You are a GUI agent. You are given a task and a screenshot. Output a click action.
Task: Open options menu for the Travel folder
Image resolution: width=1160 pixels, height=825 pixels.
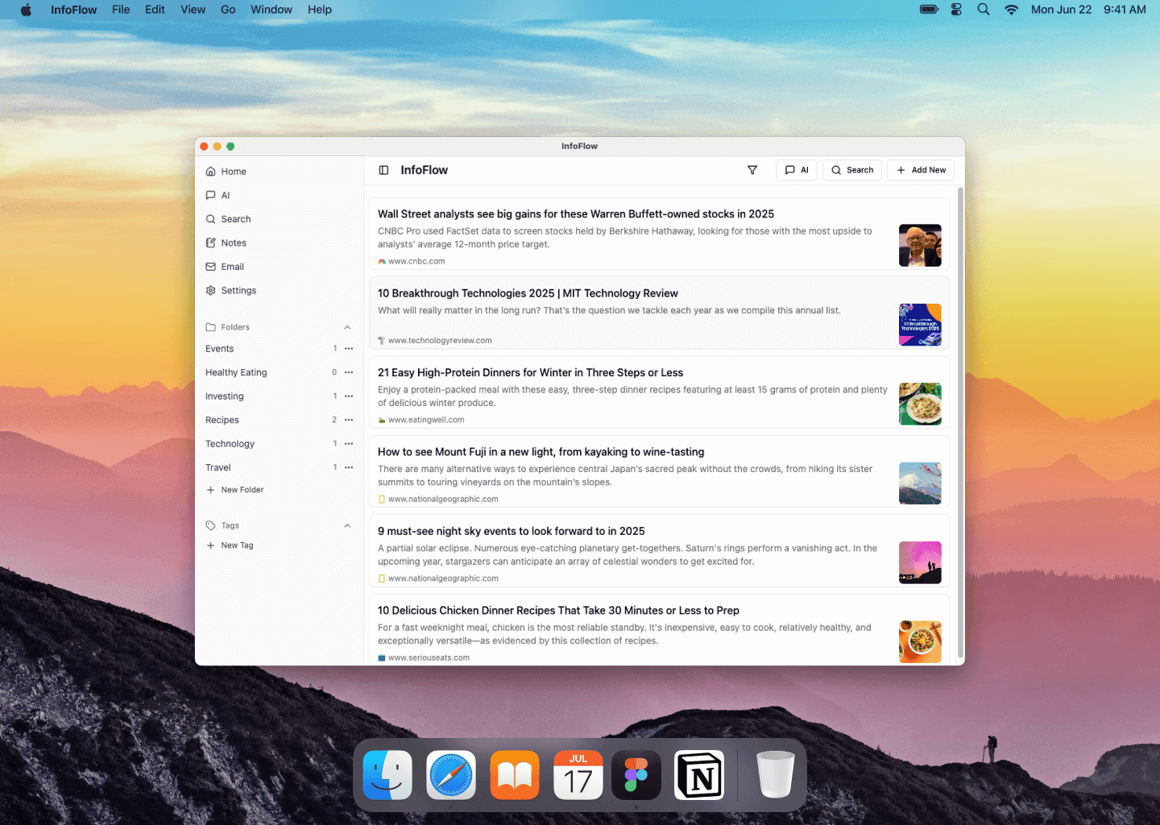348,467
